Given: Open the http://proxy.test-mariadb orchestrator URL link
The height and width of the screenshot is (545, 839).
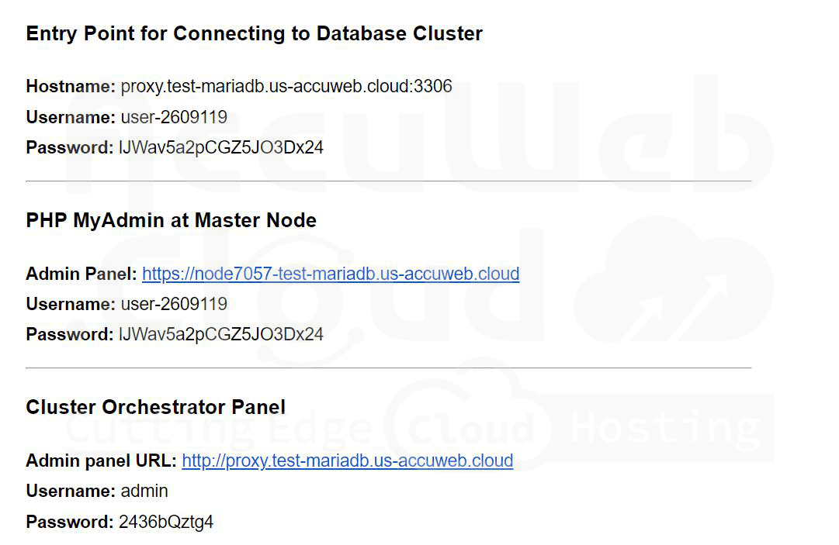Looking at the screenshot, I should point(347,460).
